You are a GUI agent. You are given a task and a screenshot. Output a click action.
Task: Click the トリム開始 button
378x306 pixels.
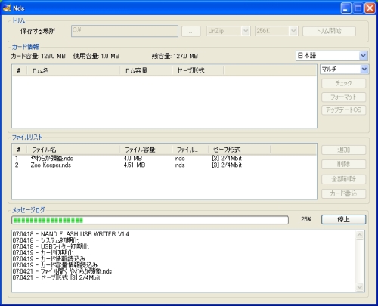click(329, 31)
